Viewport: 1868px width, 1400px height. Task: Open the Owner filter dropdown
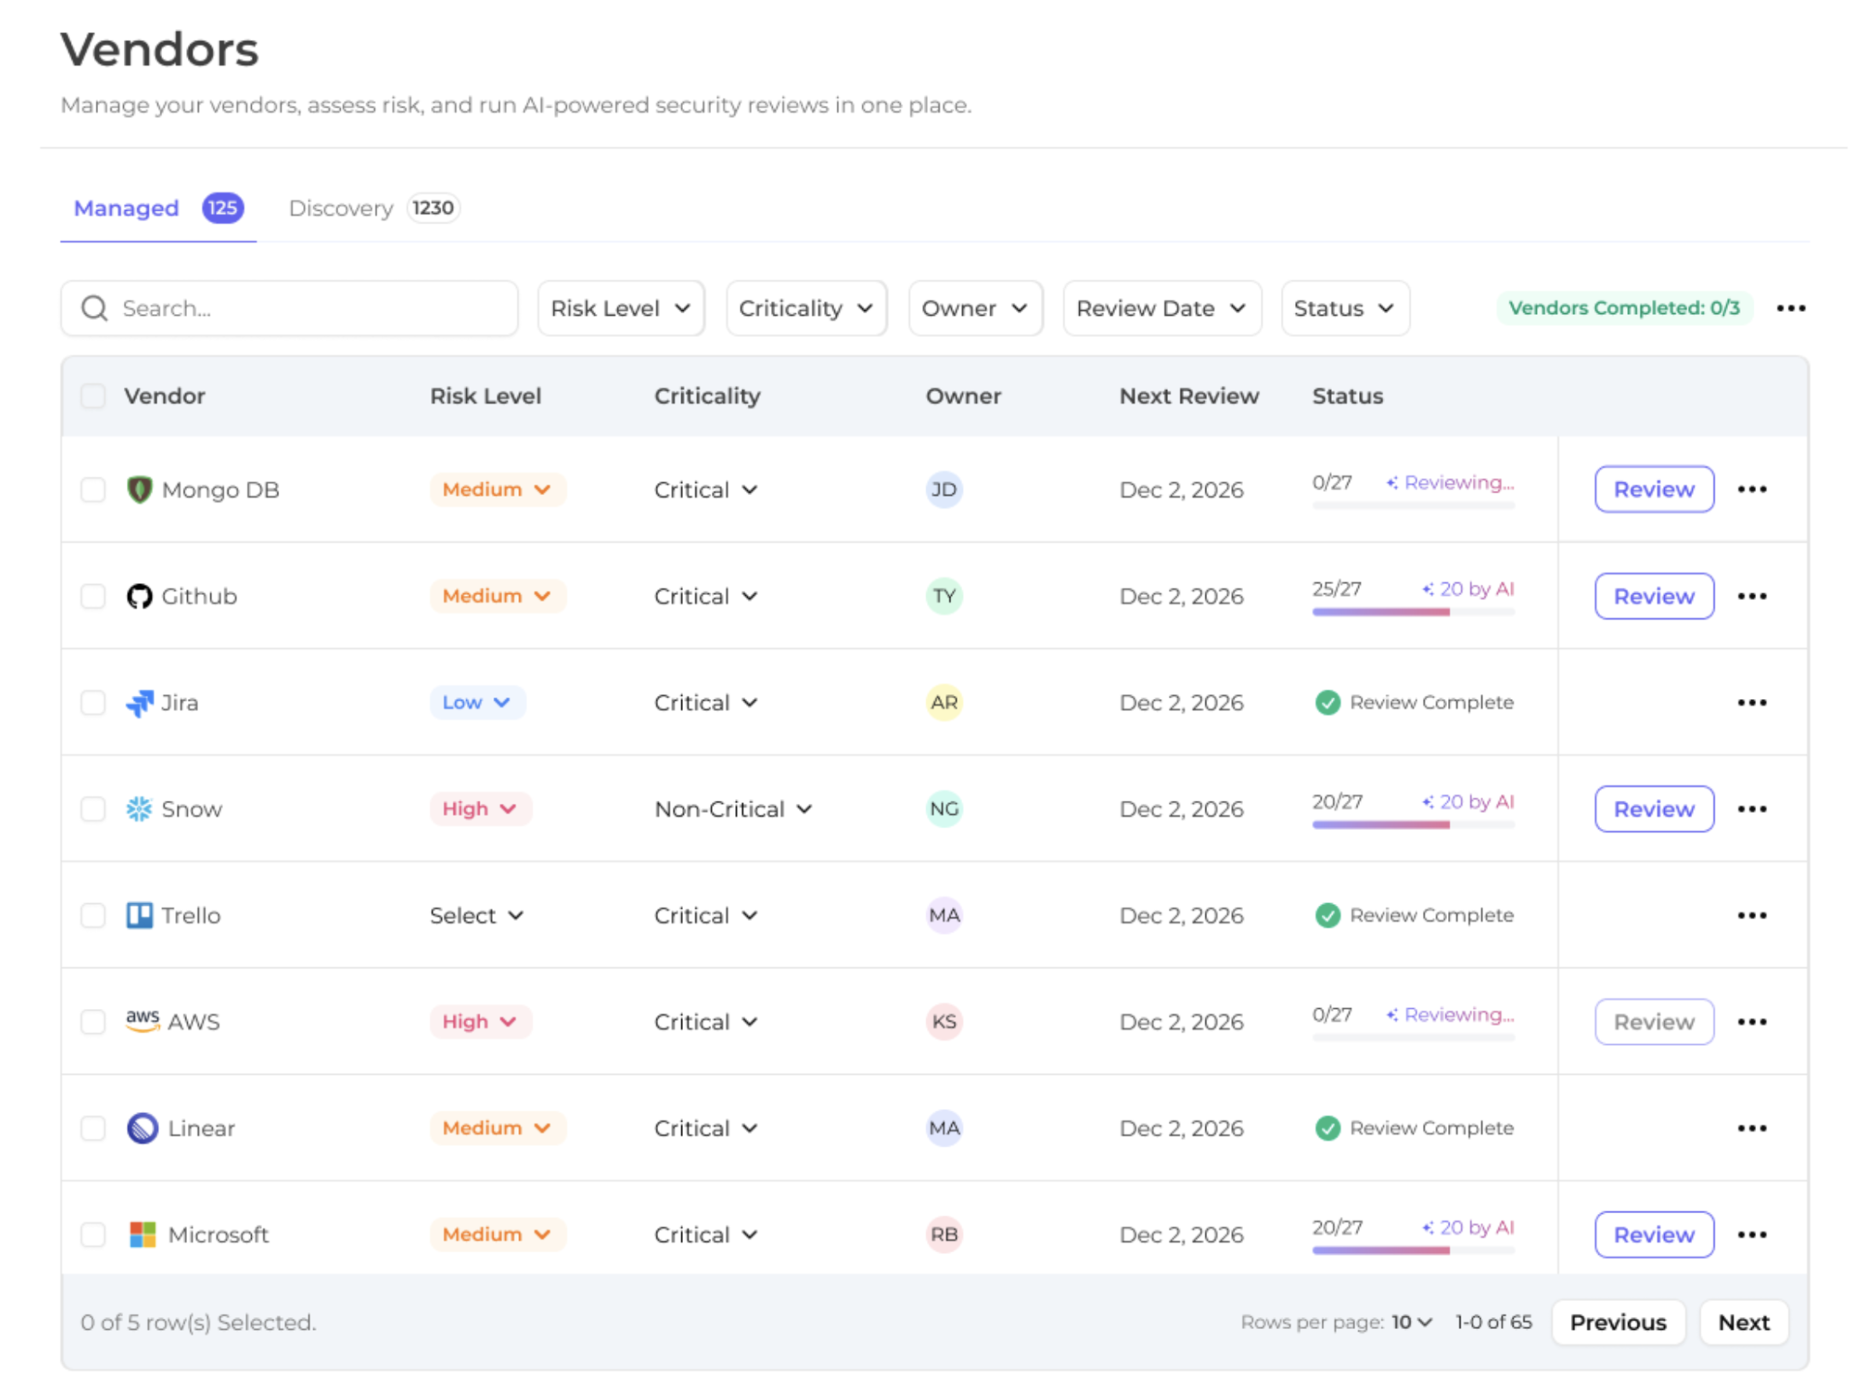[975, 308]
